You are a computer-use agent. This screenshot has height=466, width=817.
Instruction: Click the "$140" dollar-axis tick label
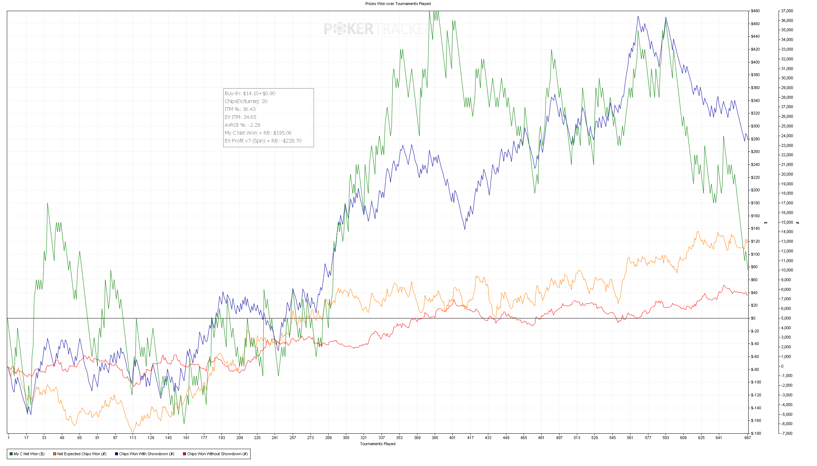755,228
